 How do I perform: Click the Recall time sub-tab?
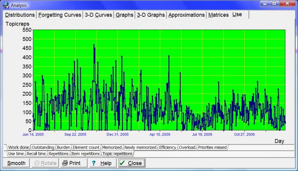coord(37,154)
